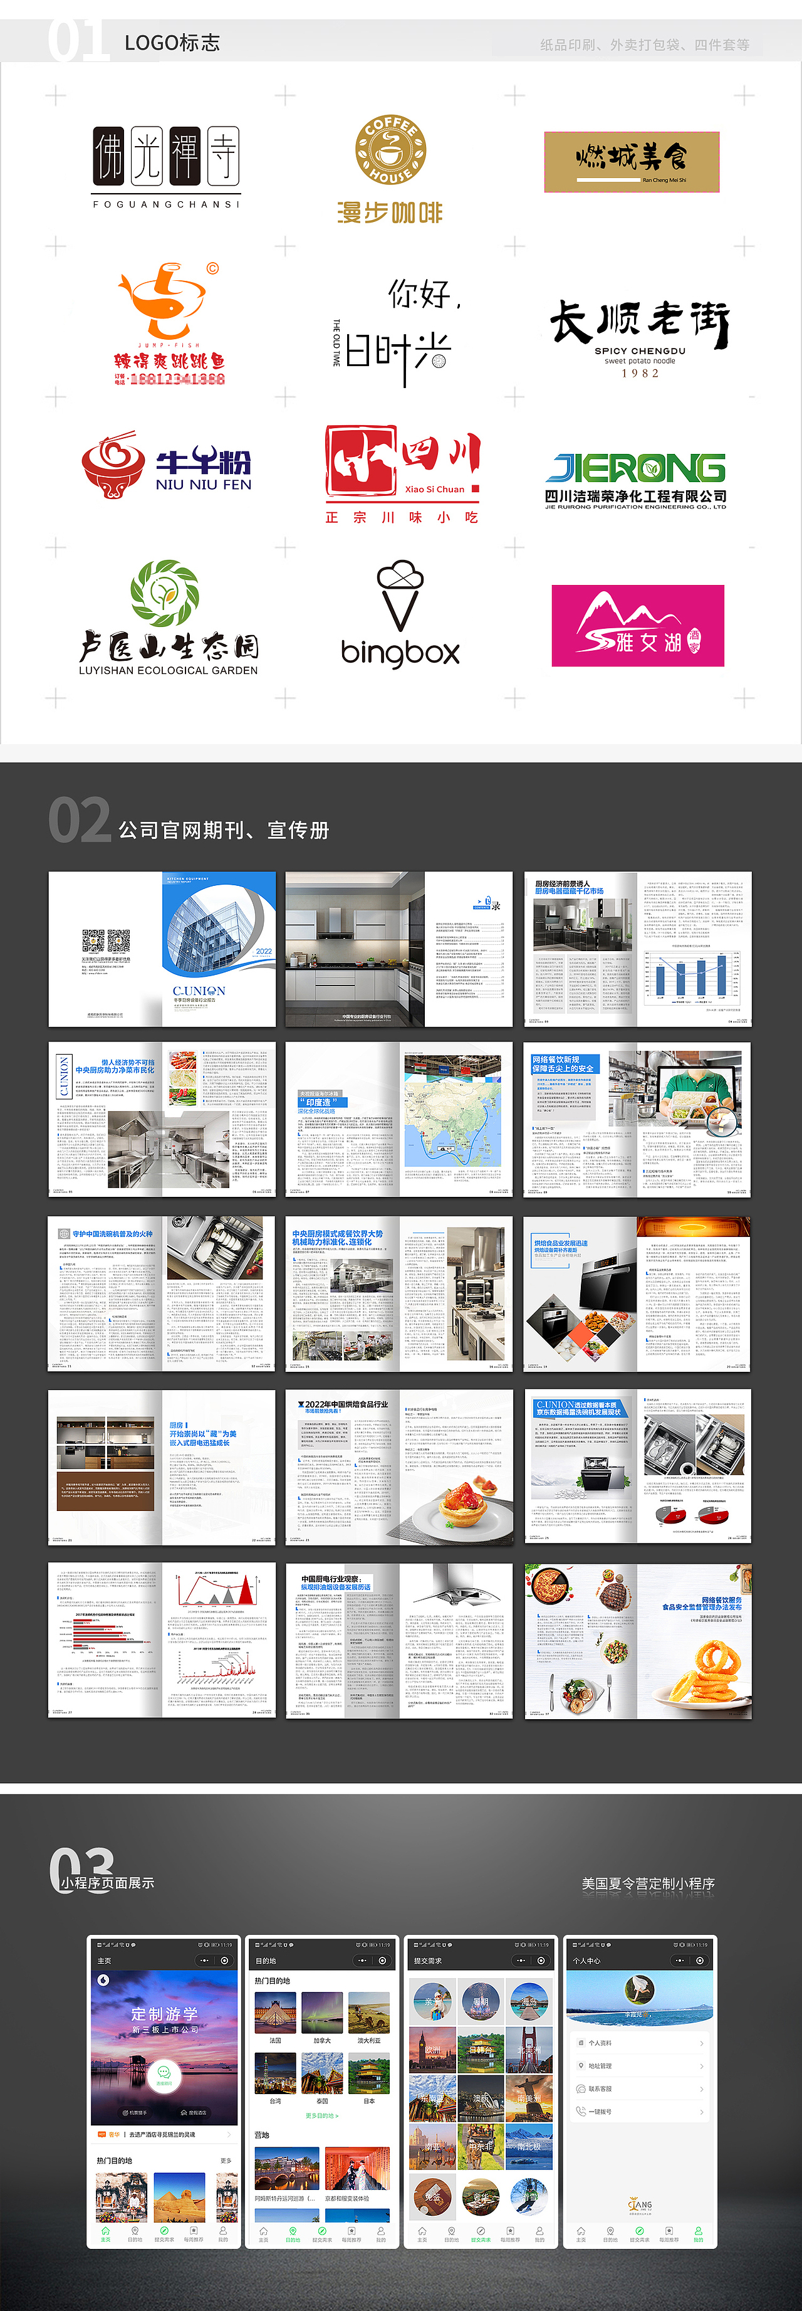Choose the 滑雪 category circle
The width and height of the screenshot is (802, 2311).
point(529,2196)
